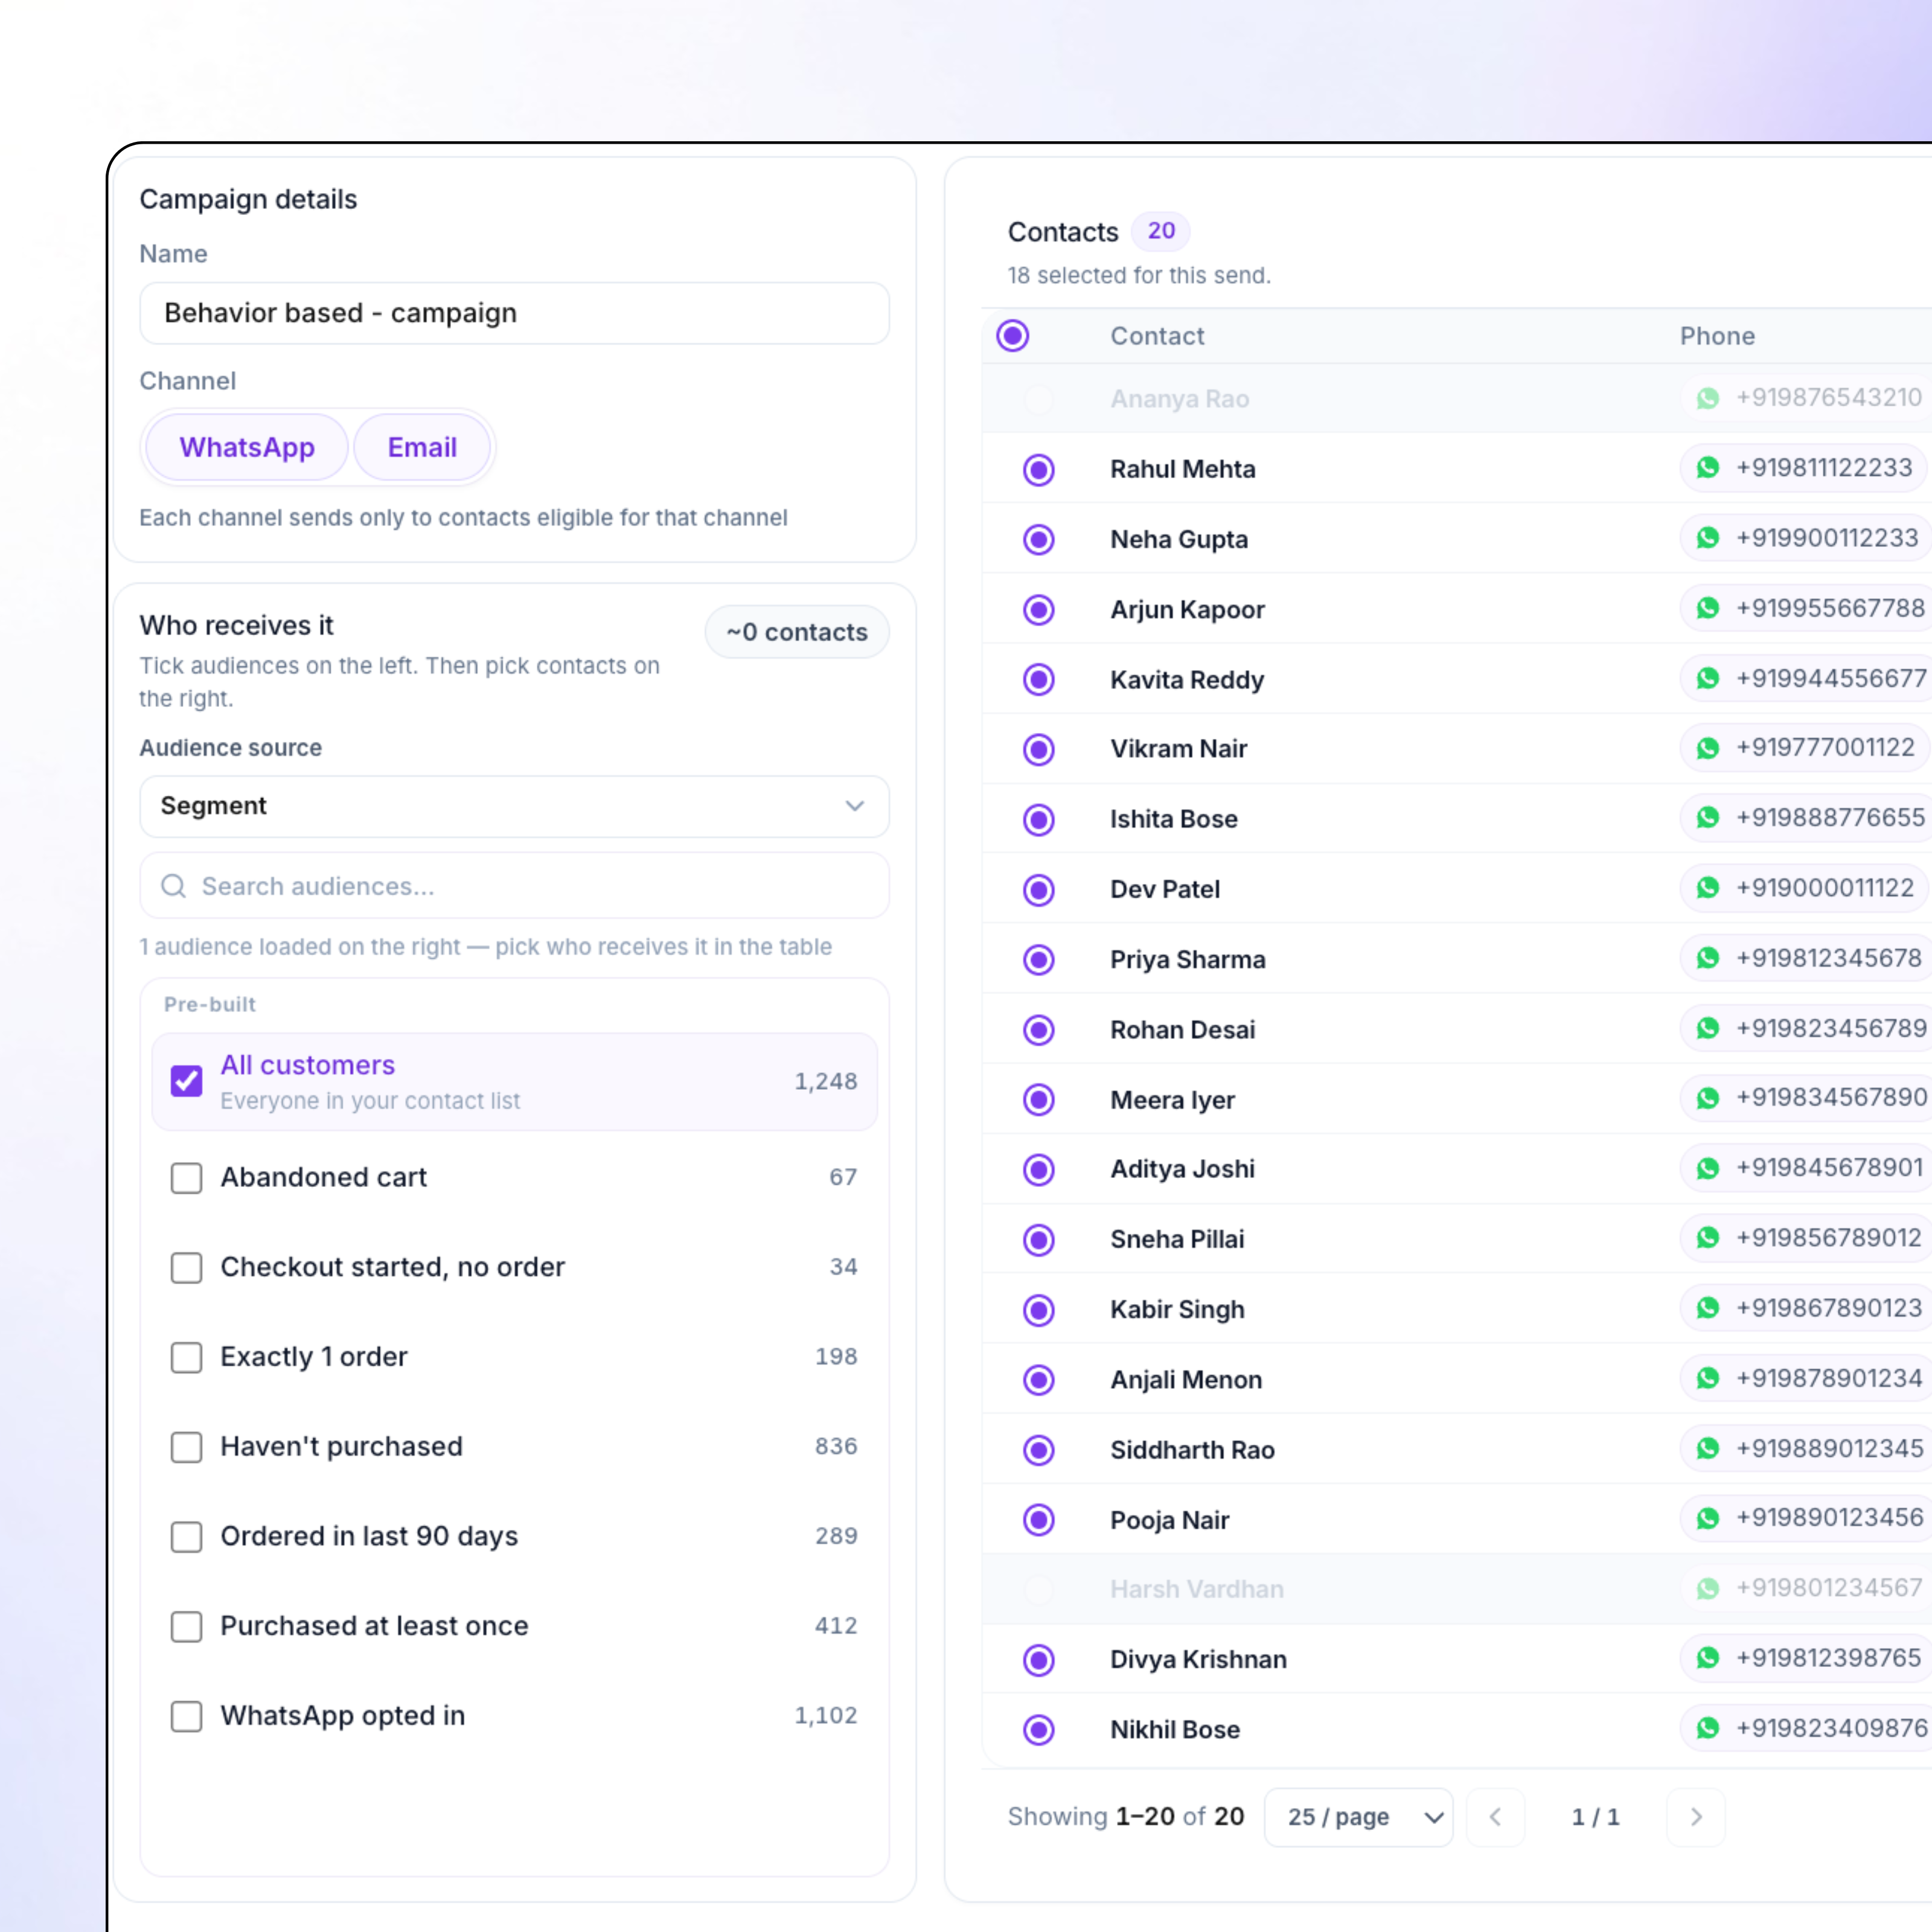Click phone number +919878901234
The image size is (1932, 1932).
click(1828, 1378)
